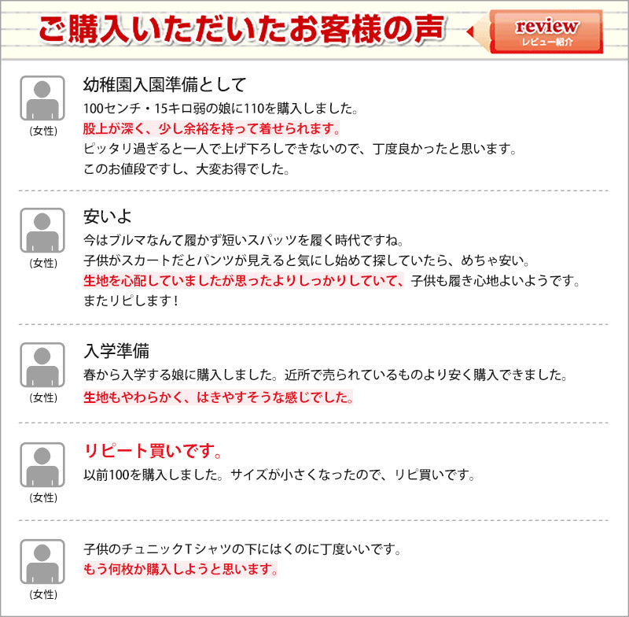The height and width of the screenshot is (617, 629).
Task: Click the またリピします！ line
Action: click(x=131, y=301)
